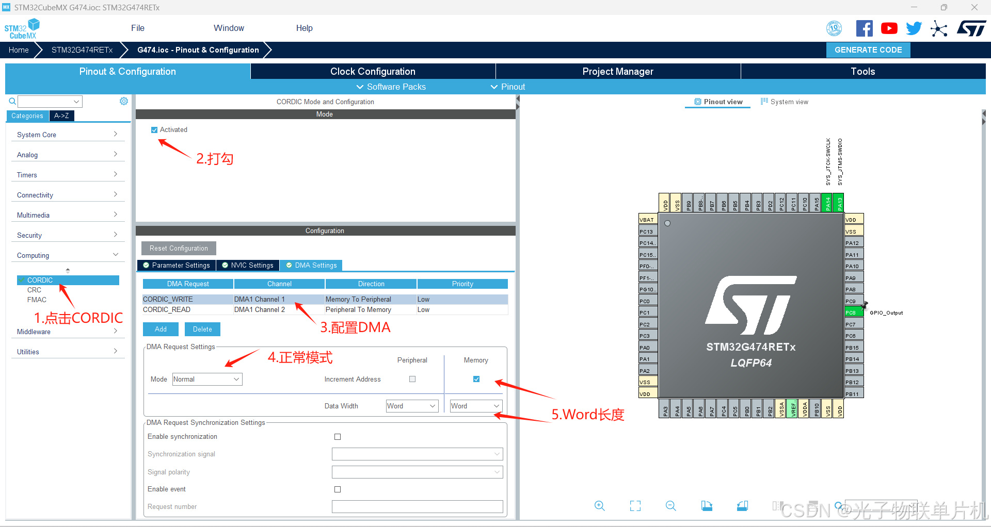Expand the Timers category
Screen dimensions: 991x527
point(68,175)
